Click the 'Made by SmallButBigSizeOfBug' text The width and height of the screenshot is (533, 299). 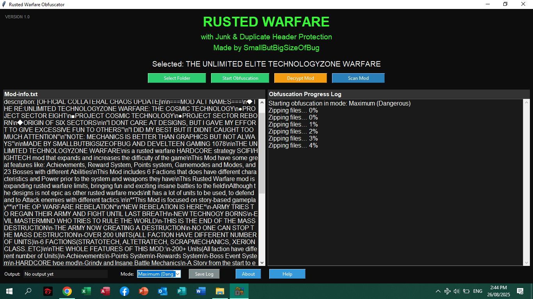(266, 48)
